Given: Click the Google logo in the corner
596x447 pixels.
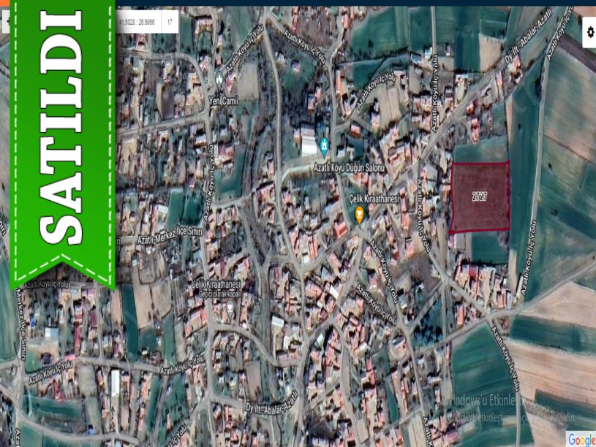Looking at the screenshot, I should click(581, 439).
